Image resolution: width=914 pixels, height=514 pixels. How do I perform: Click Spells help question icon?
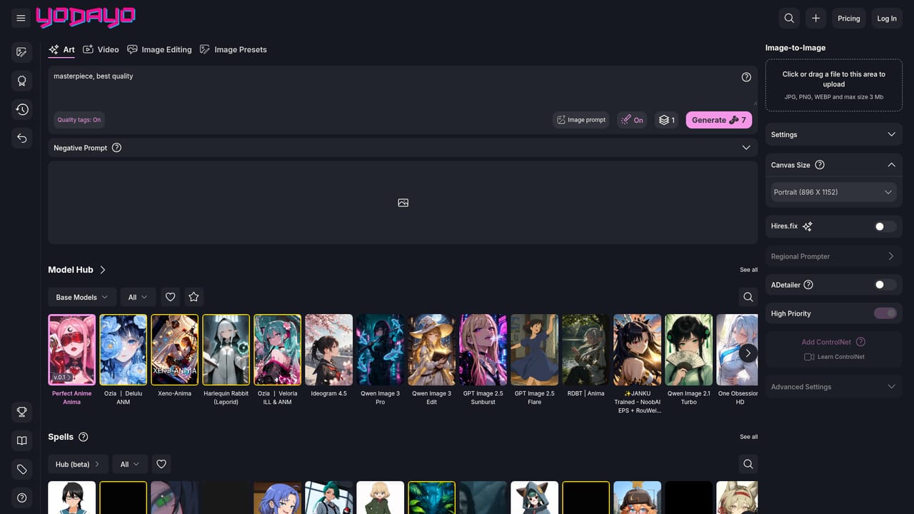click(84, 437)
